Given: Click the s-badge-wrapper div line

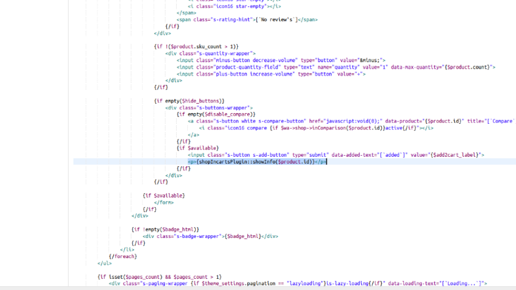Looking at the screenshot, I should 210,236.
